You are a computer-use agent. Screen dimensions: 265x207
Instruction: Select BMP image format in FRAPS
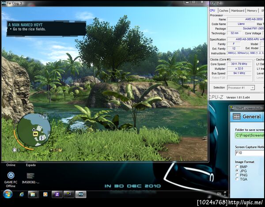pyautogui.click(x=237, y=167)
